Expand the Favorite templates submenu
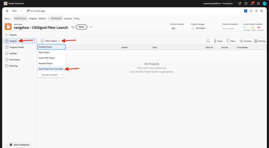Viewport: 269px width, 148px height. tap(51, 75)
